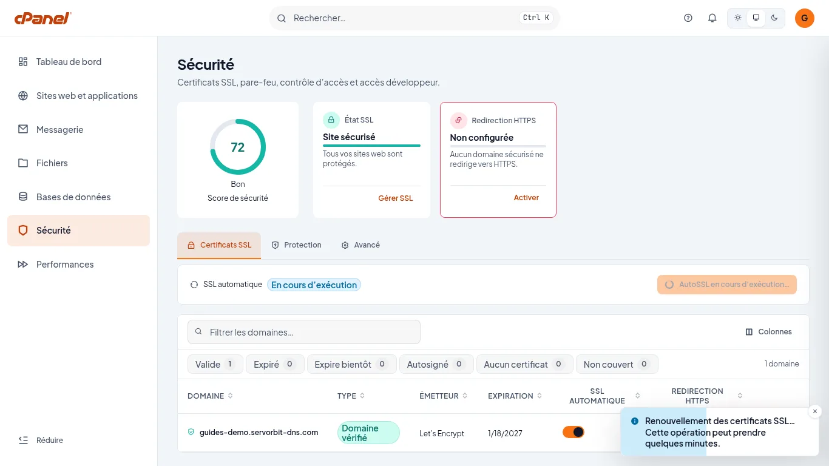829x466 pixels.
Task: Switch to light theme sun icon
Action: coord(738,18)
